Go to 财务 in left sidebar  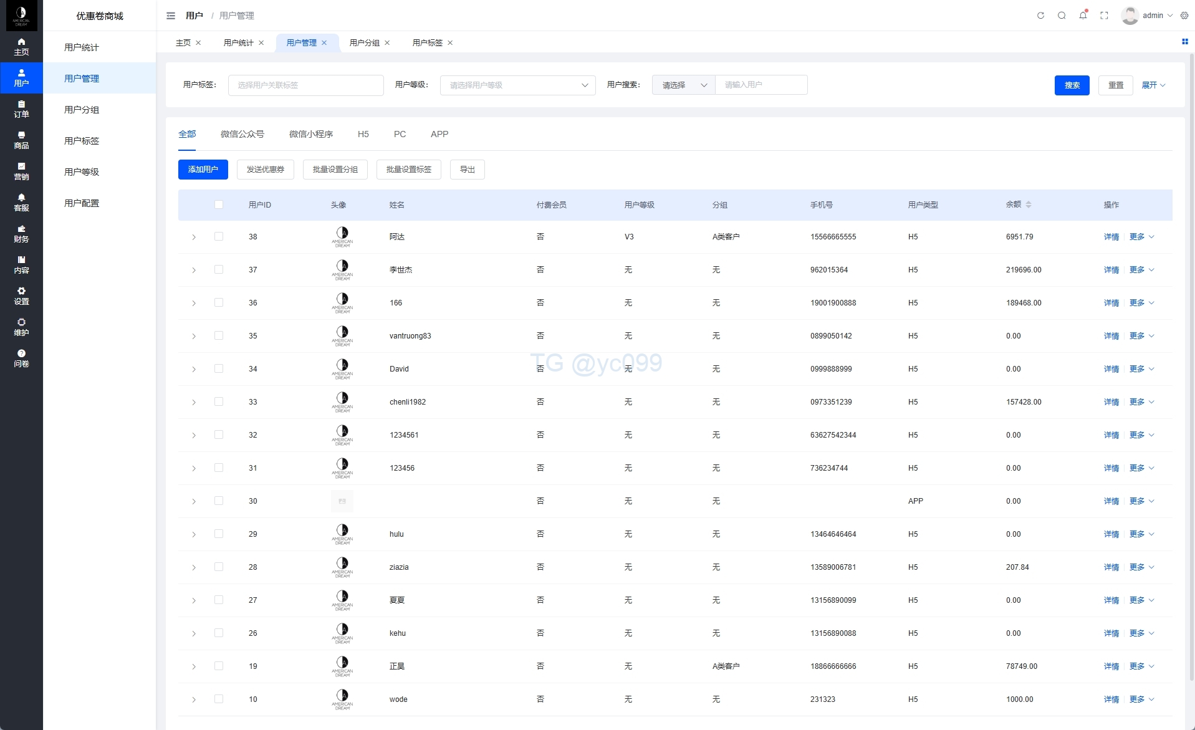click(21, 234)
